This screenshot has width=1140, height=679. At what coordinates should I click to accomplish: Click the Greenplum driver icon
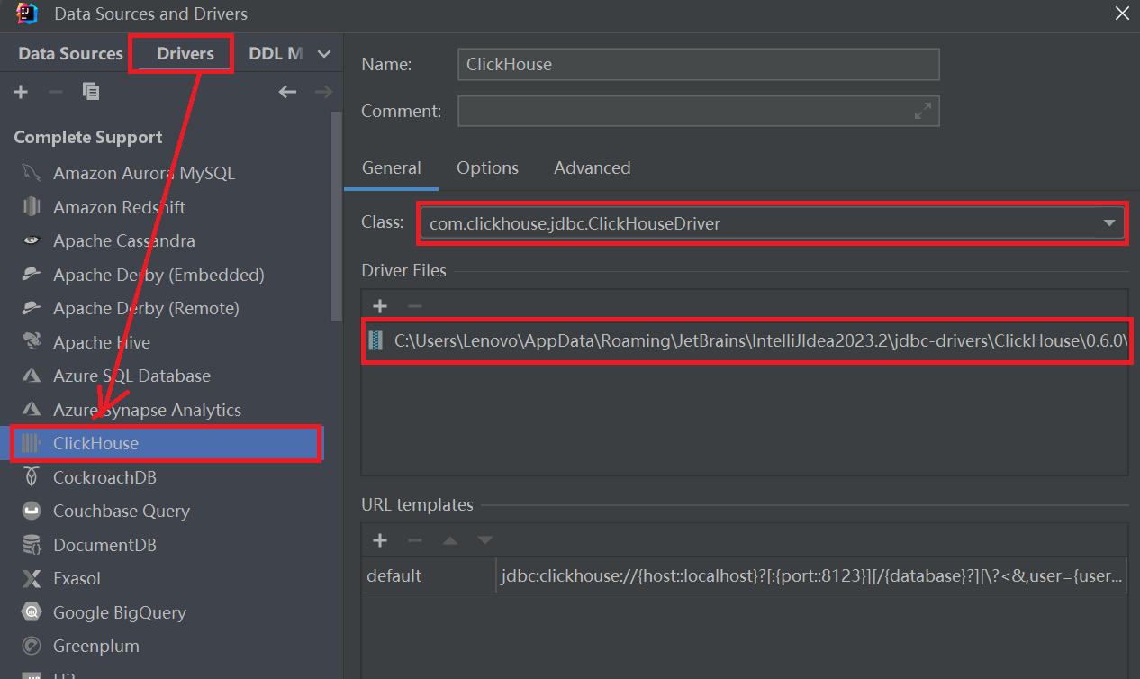pyautogui.click(x=32, y=646)
